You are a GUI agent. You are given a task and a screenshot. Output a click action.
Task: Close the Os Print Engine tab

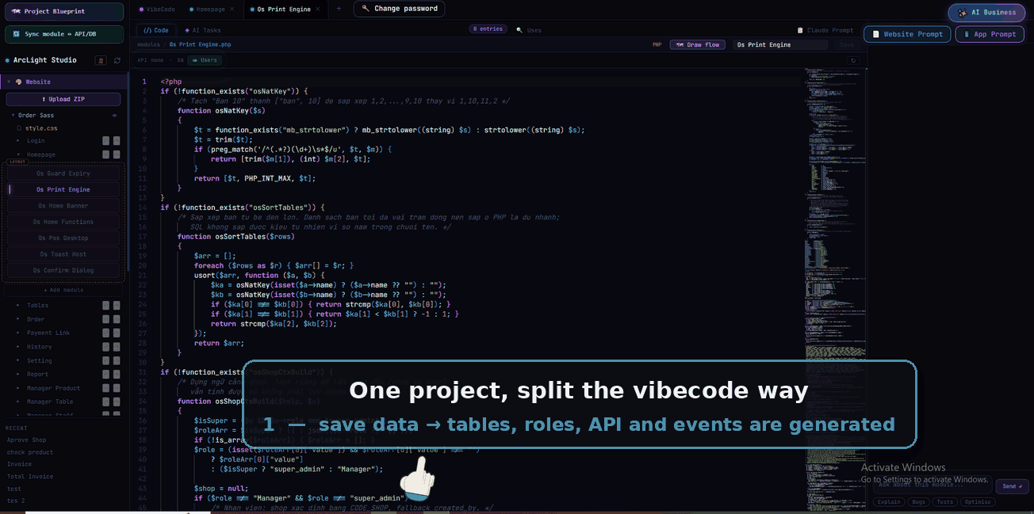317,9
